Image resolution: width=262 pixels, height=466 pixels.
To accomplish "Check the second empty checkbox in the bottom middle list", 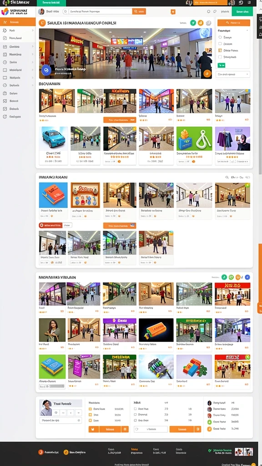I will (x=136, y=415).
